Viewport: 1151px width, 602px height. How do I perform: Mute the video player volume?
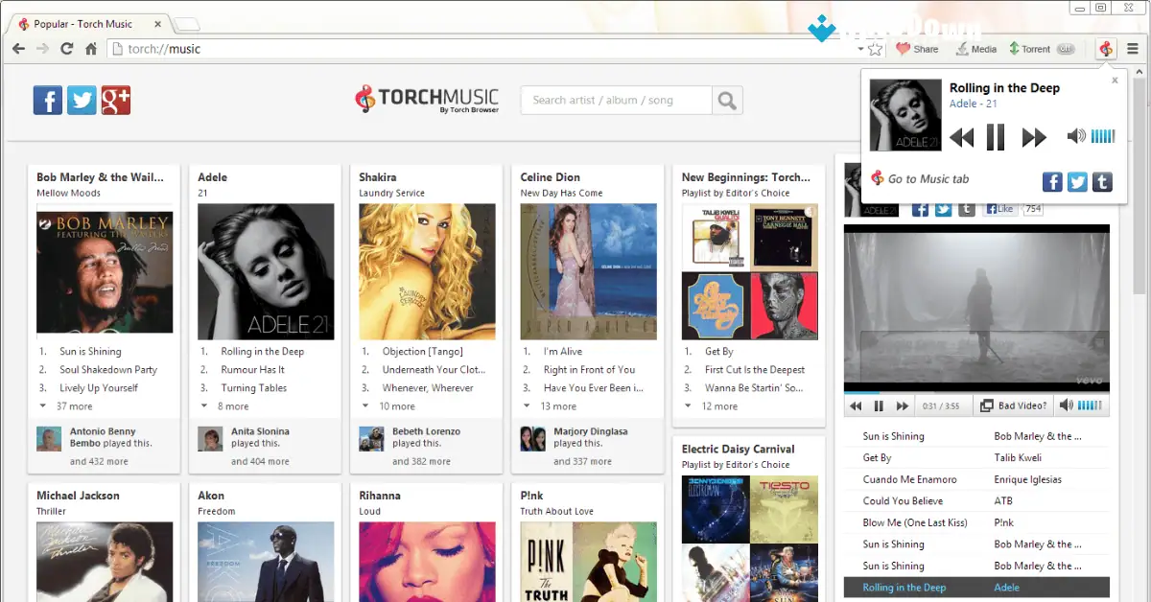point(1068,405)
